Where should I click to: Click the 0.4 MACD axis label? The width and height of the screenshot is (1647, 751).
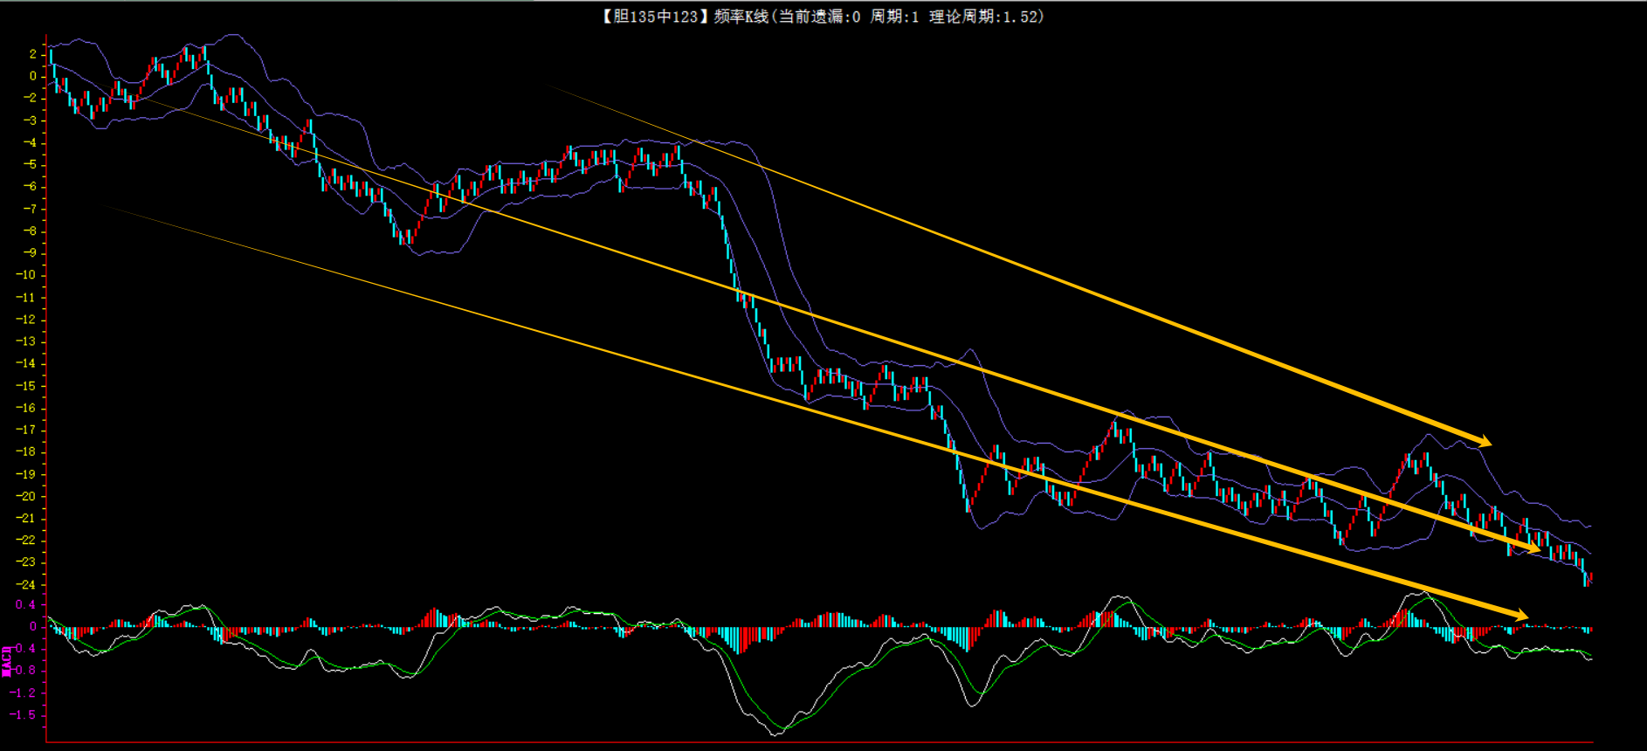[25, 604]
